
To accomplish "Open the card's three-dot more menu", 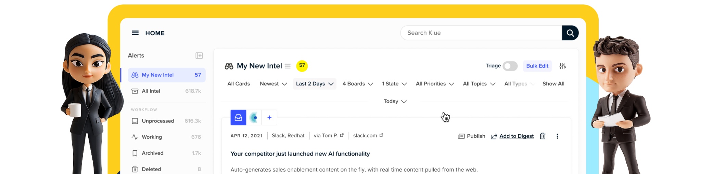I will (557, 136).
